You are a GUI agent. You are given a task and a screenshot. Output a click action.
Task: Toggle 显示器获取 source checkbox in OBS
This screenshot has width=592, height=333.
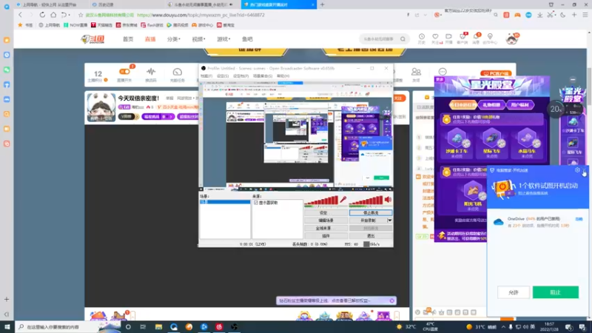coord(256,203)
